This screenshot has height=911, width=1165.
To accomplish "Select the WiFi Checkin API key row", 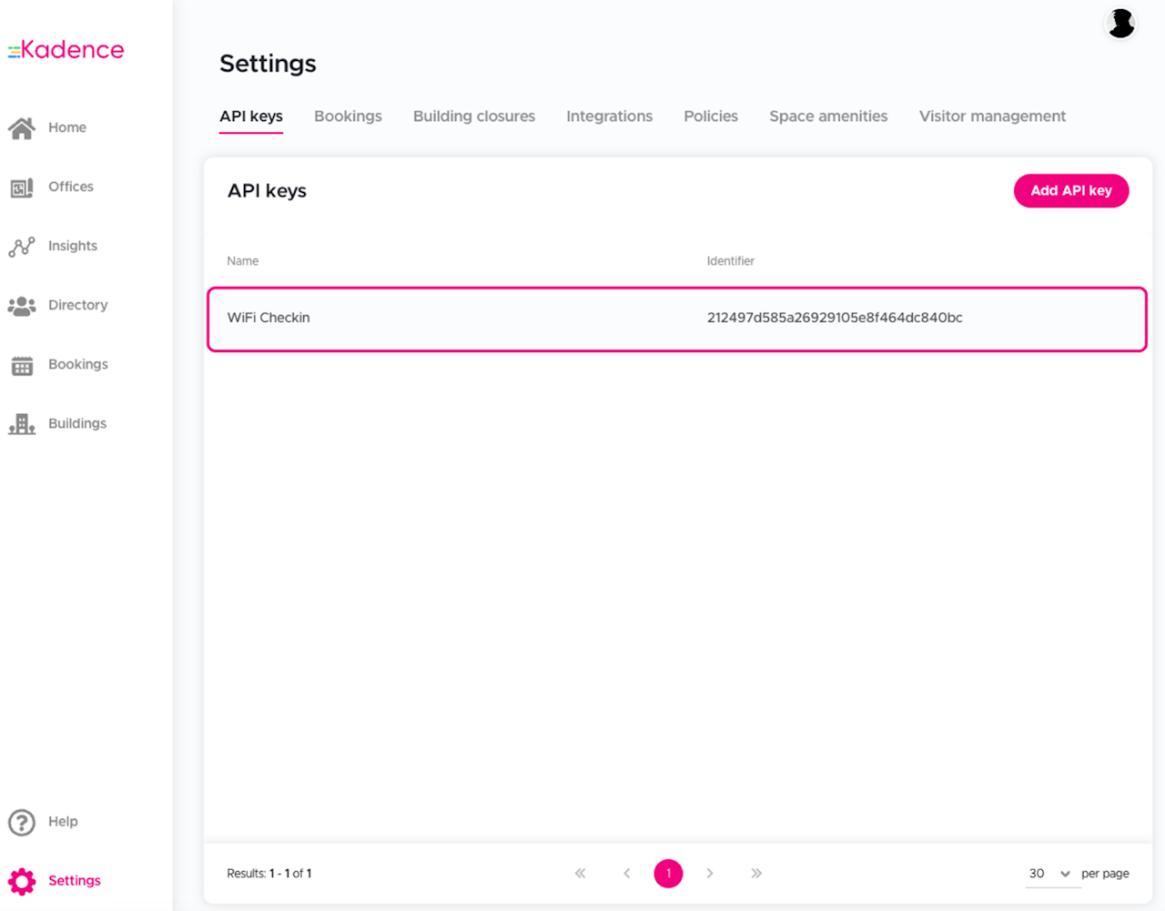I will pos(676,319).
